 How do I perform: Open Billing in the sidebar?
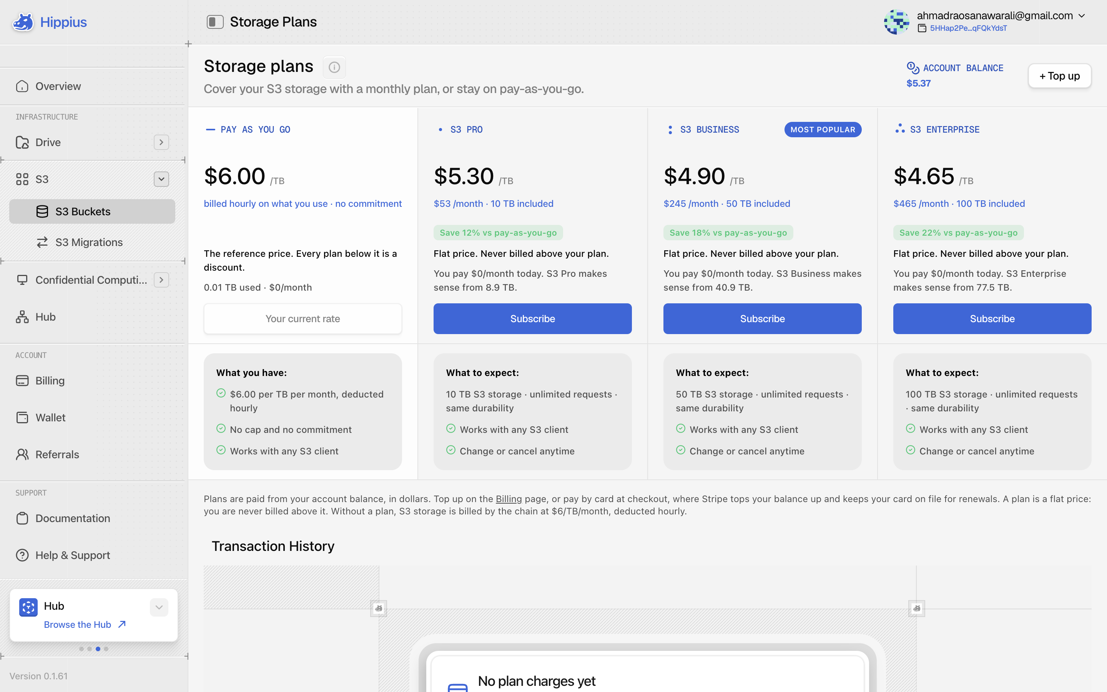coord(50,381)
